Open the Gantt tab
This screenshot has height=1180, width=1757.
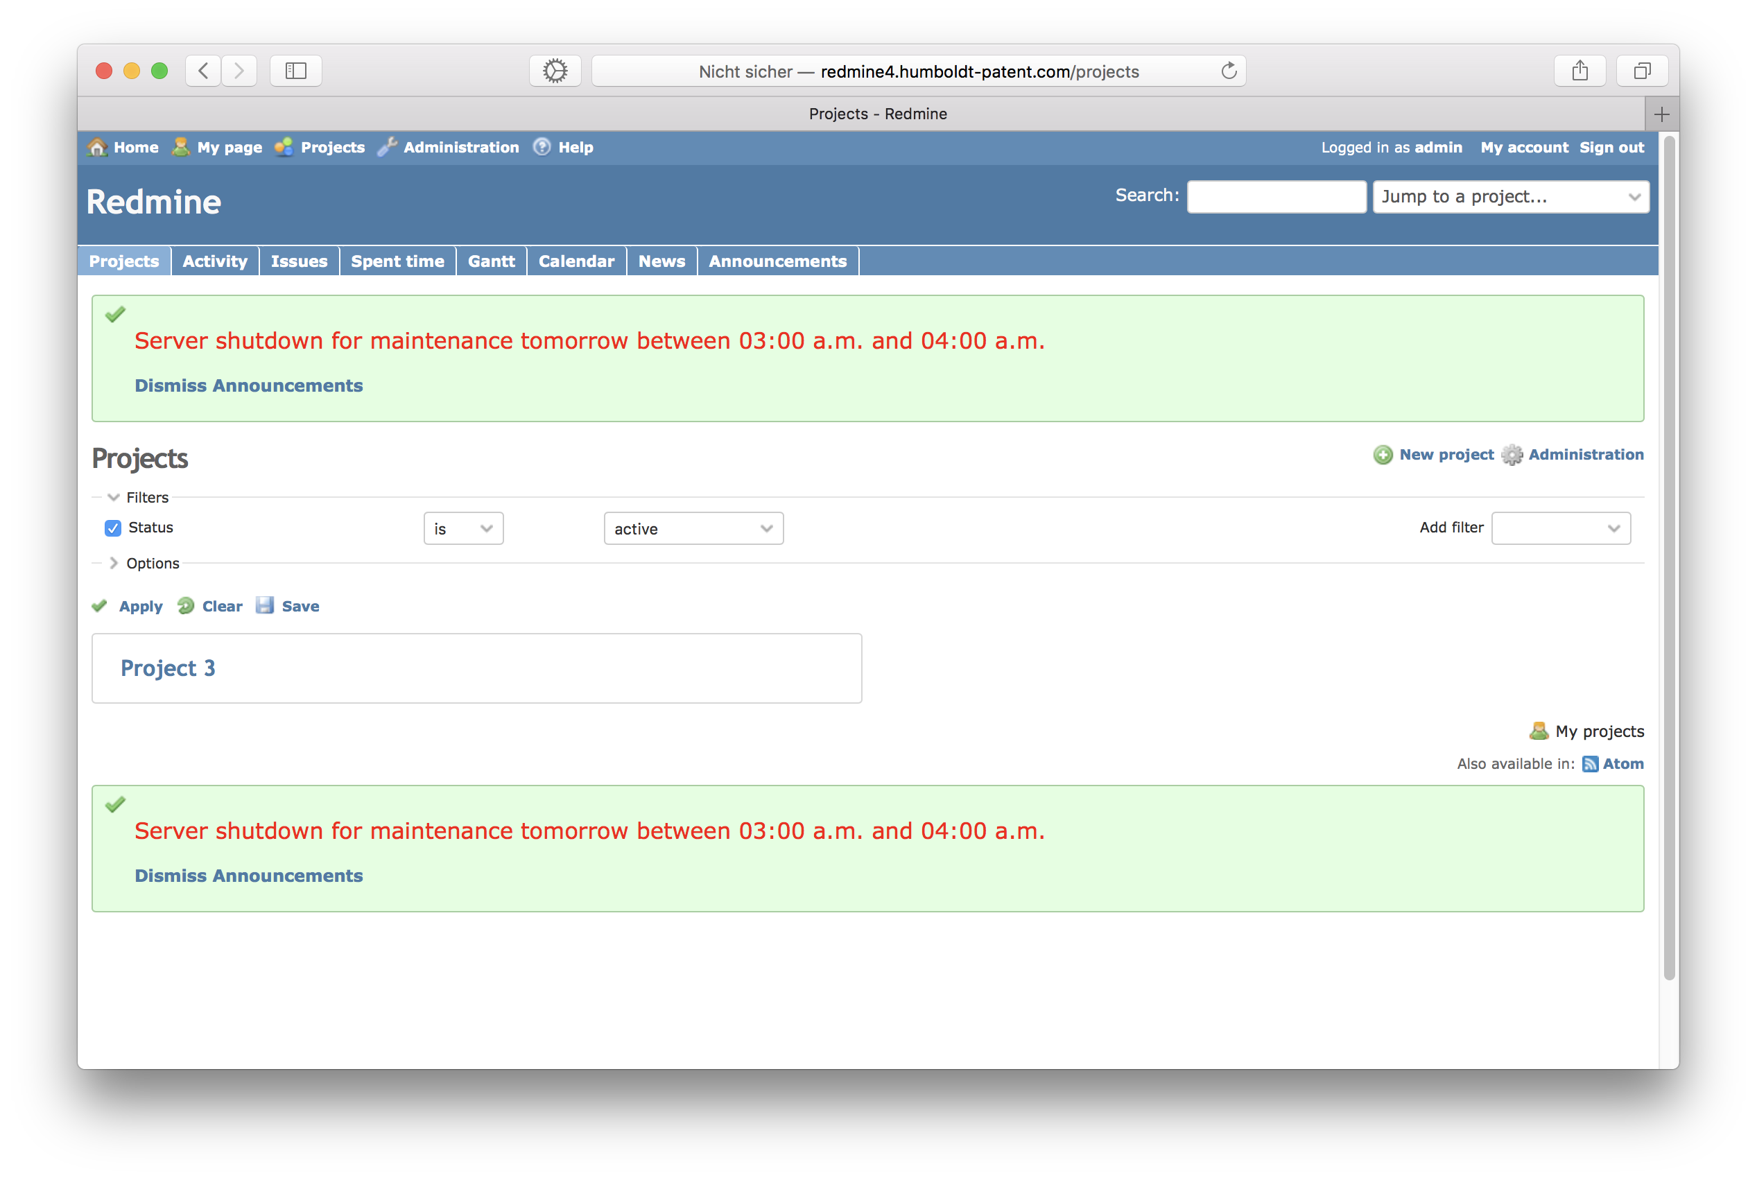[x=492, y=261]
